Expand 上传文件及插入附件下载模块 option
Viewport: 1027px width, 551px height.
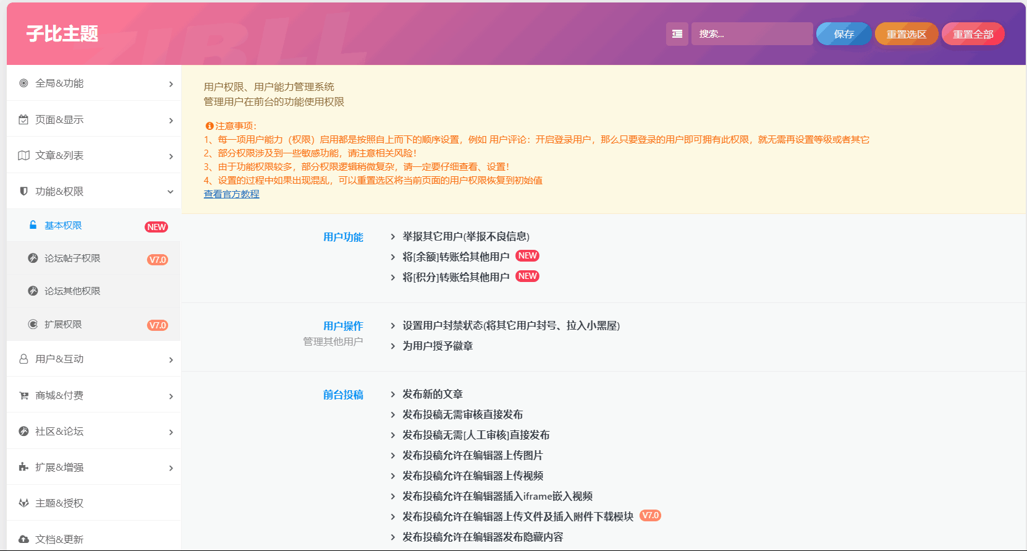click(x=512, y=516)
